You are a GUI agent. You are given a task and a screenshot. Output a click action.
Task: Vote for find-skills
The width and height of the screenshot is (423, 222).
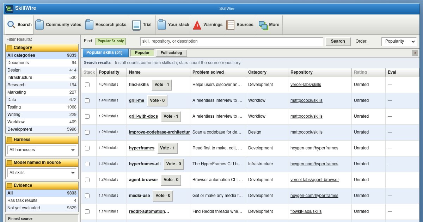162,85
